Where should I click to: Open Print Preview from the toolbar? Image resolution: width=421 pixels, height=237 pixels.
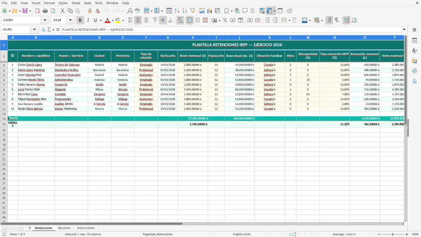tap(53, 11)
